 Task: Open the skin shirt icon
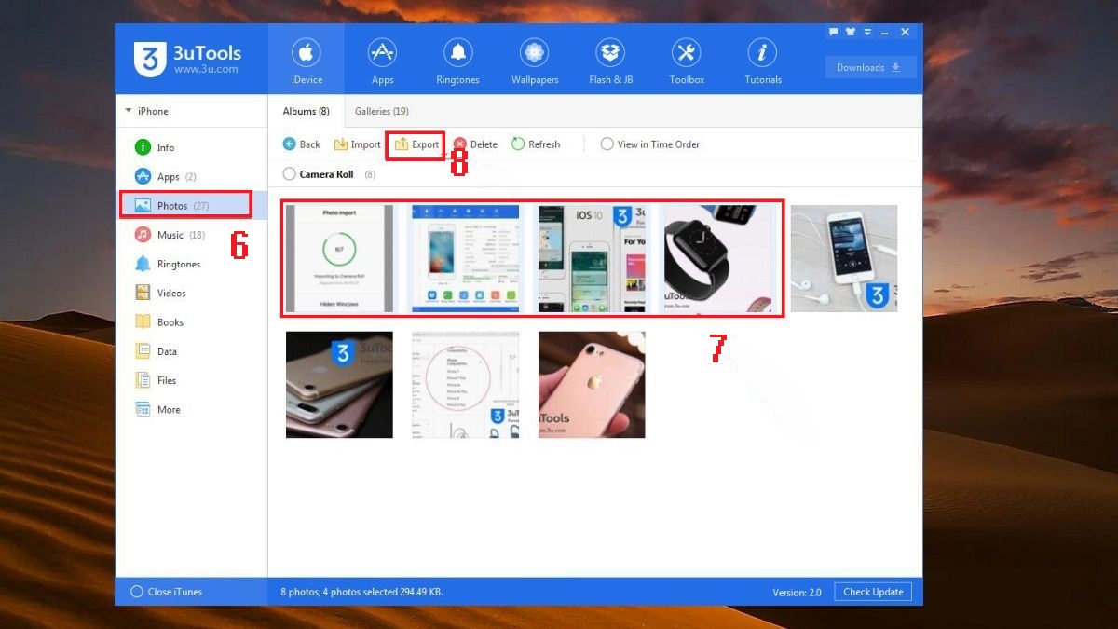pos(850,32)
